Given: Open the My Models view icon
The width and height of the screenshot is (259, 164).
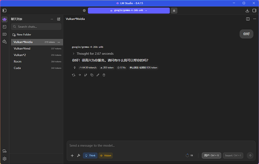Looking at the screenshot, I should [x=5, y=34].
